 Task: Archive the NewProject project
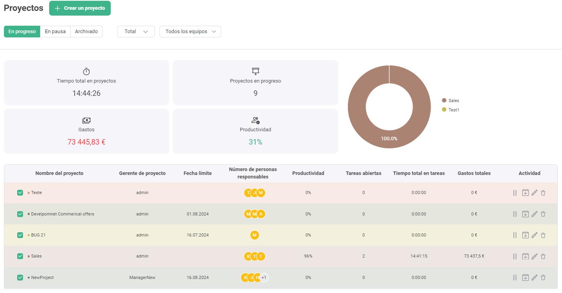tap(525, 277)
